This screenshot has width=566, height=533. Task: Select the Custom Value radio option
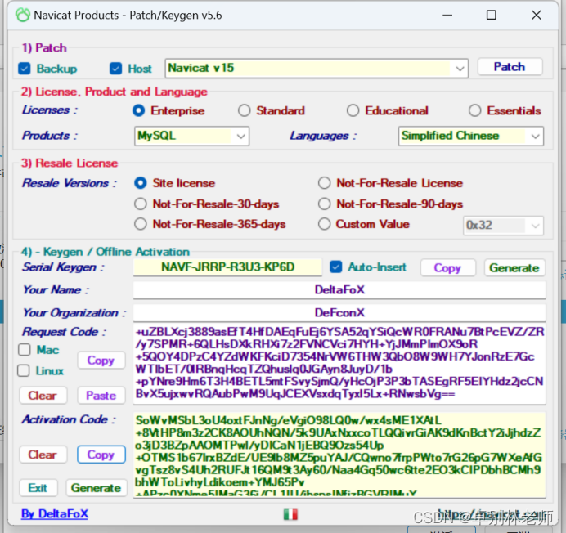click(x=324, y=224)
